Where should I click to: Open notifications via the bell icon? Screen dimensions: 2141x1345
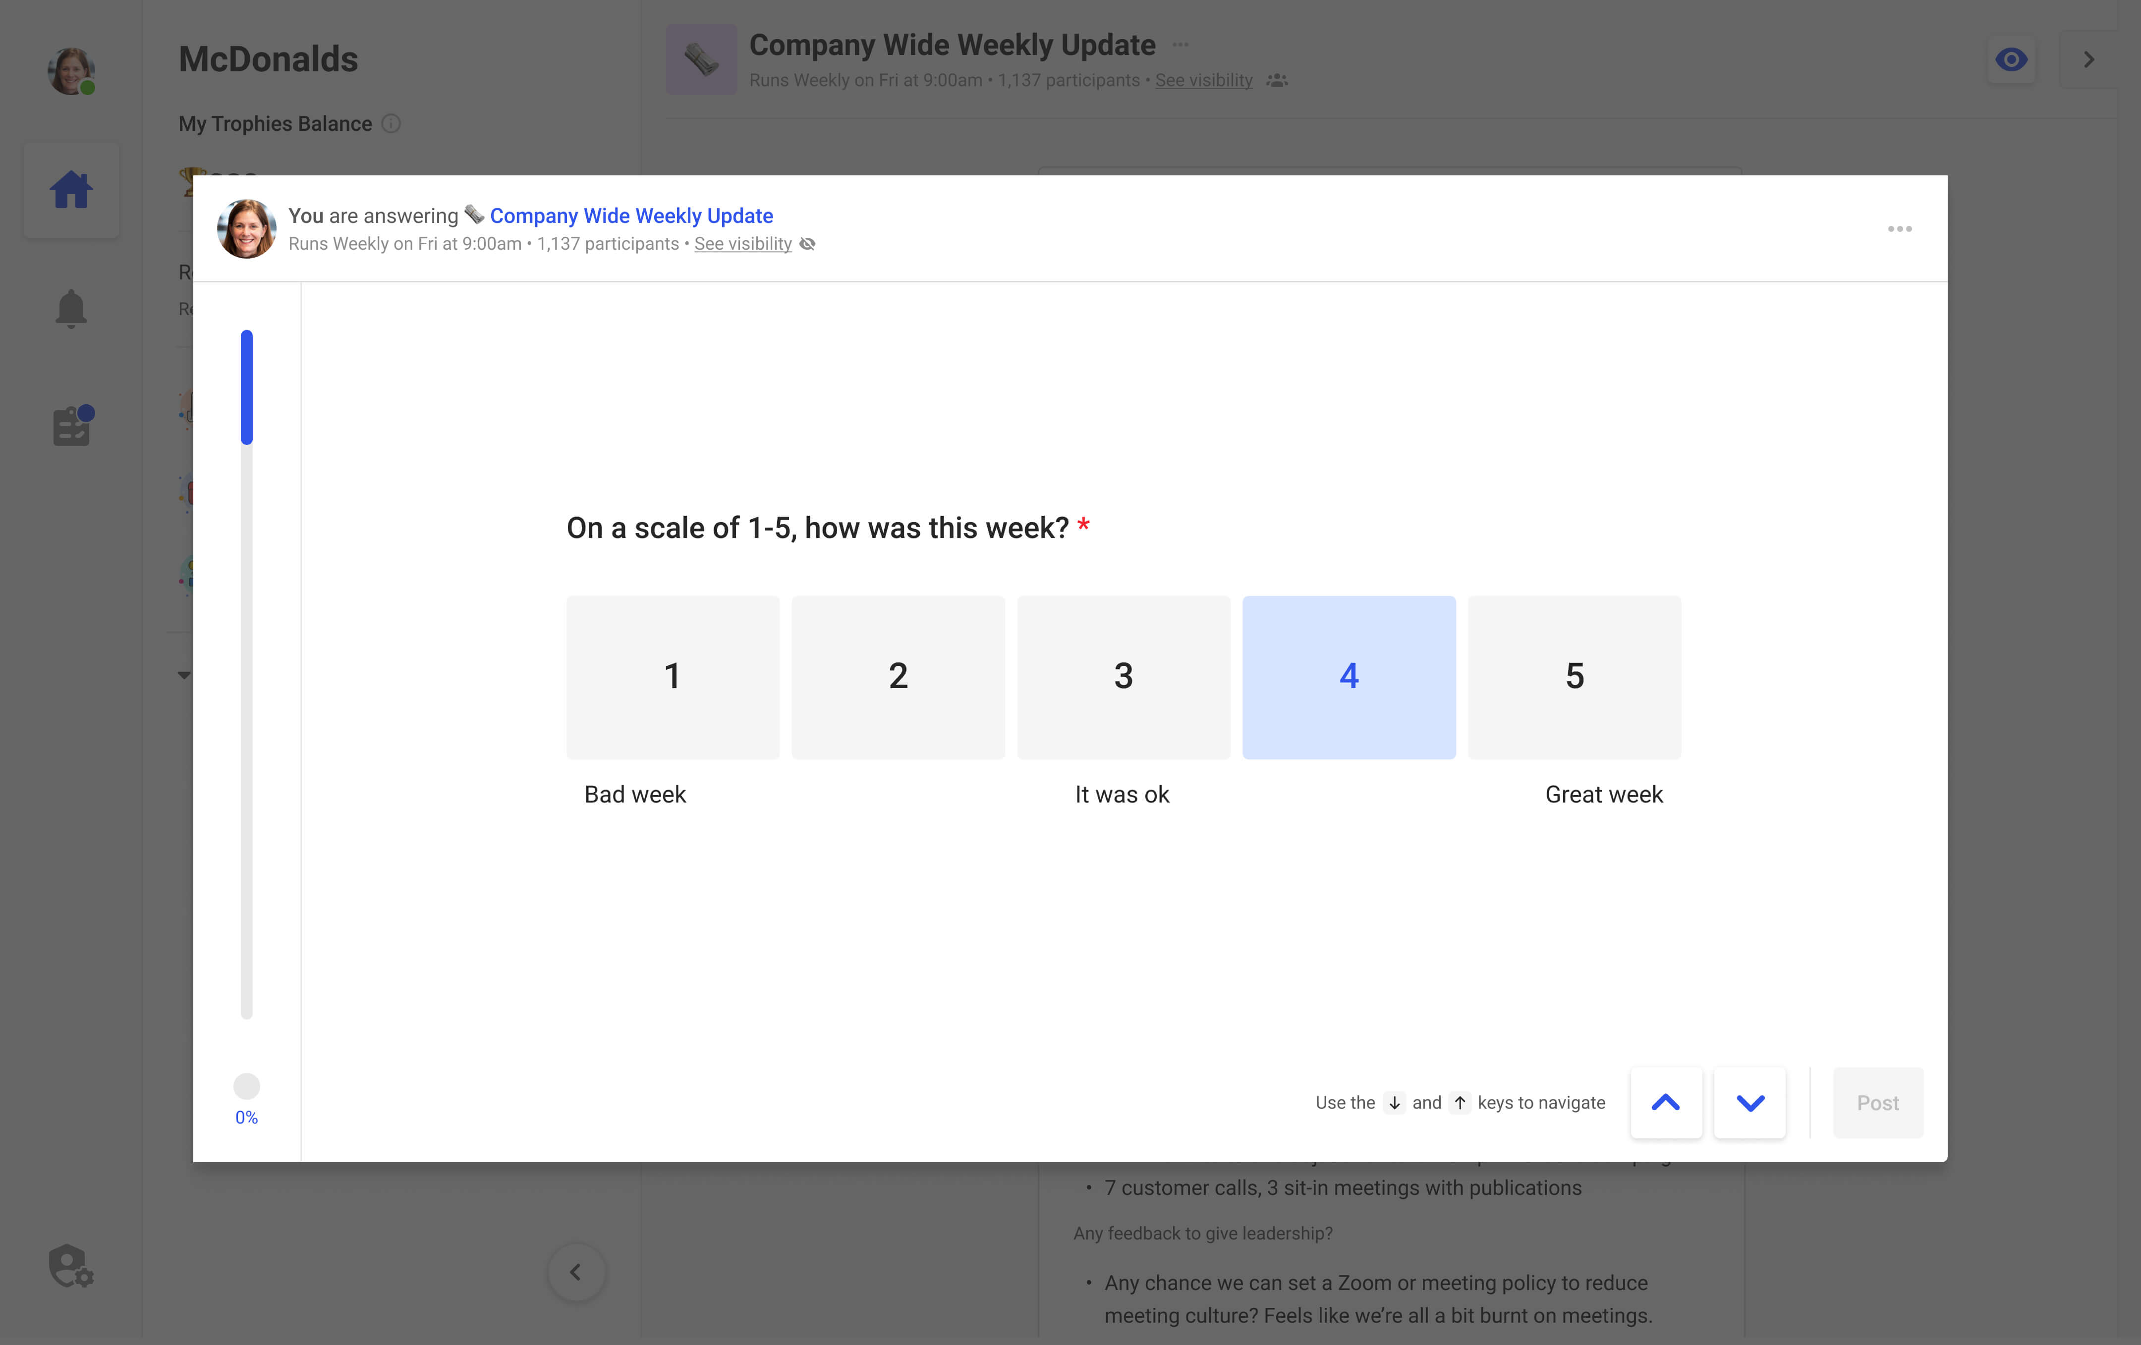tap(71, 308)
